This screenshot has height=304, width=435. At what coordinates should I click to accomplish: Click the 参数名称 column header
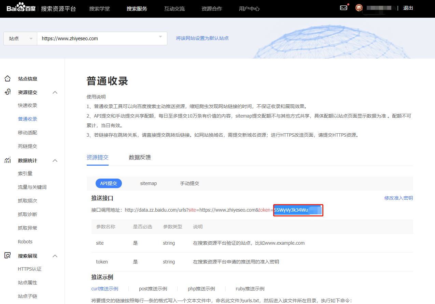click(106, 227)
